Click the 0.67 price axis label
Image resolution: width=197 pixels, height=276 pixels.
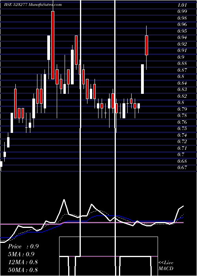pos(182,168)
